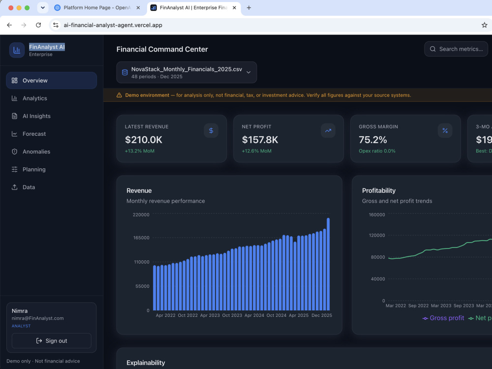Bookmark this page with the star icon
Viewport: 492px width, 369px height.
tap(484, 25)
